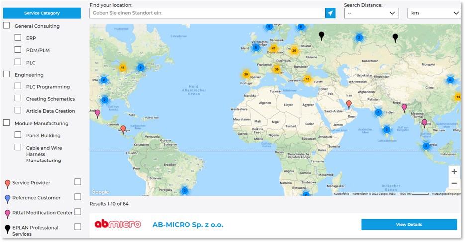Click the abmicro company logo

(118, 224)
